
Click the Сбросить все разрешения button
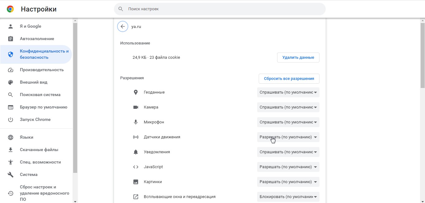click(x=289, y=78)
